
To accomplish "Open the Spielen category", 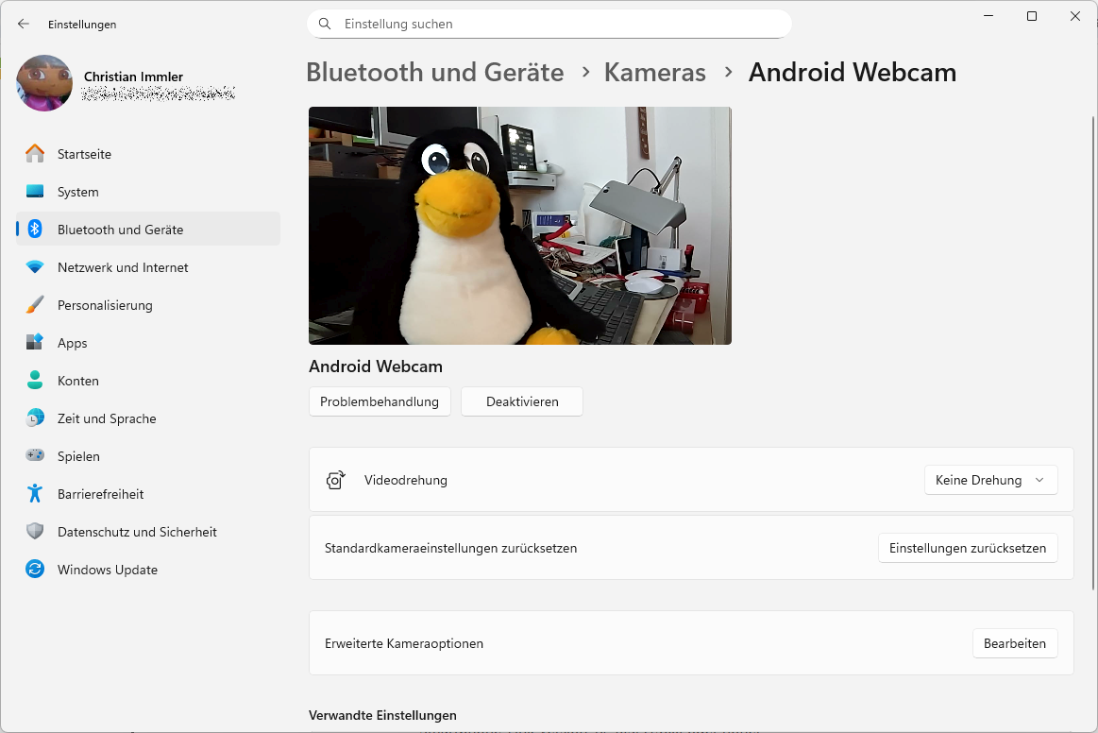I will pos(77,456).
